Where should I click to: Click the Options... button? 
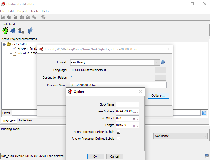(x=158, y=96)
